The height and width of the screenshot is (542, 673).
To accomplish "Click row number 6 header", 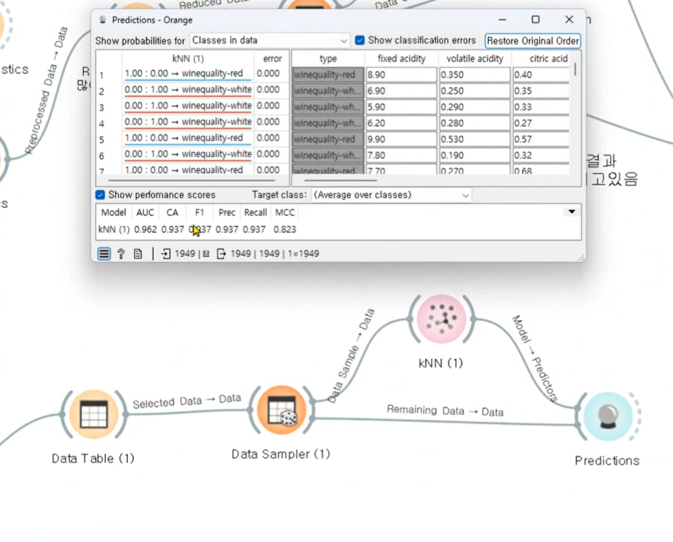I will [102, 156].
